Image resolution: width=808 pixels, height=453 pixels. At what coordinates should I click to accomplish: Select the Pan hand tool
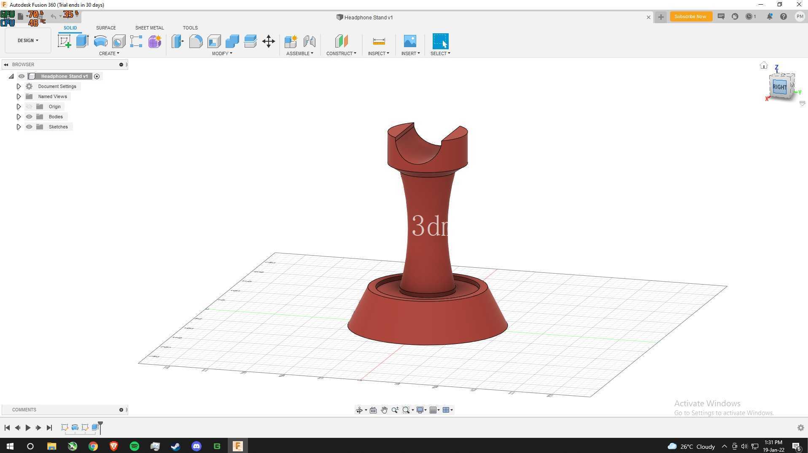click(x=384, y=410)
